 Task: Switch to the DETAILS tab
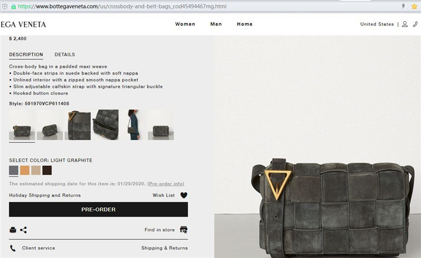[x=65, y=55]
